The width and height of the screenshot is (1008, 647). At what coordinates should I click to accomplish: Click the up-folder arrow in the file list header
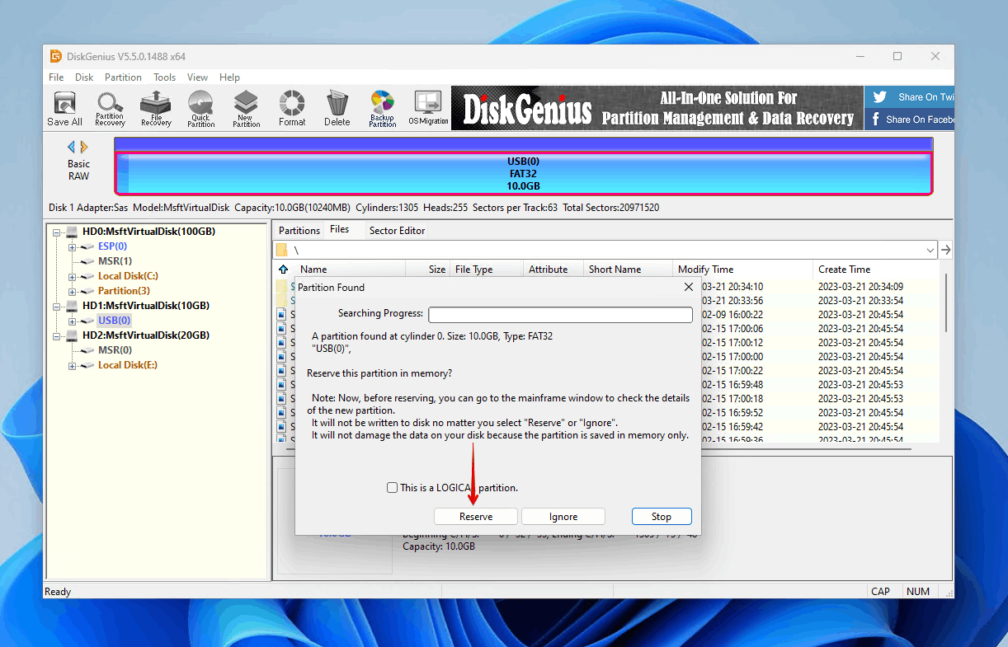[284, 270]
